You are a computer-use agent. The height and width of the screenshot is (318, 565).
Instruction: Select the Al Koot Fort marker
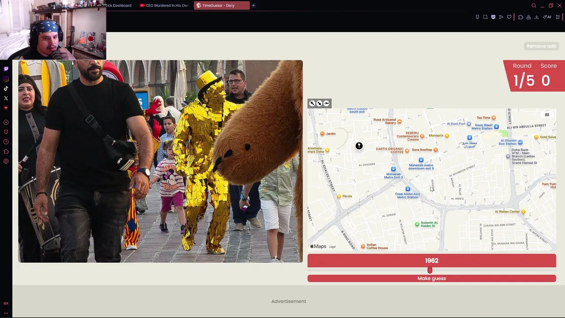[x=469, y=124]
